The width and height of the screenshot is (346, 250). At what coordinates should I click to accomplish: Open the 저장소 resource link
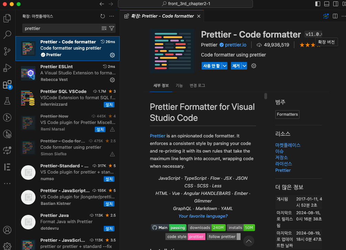(282, 157)
